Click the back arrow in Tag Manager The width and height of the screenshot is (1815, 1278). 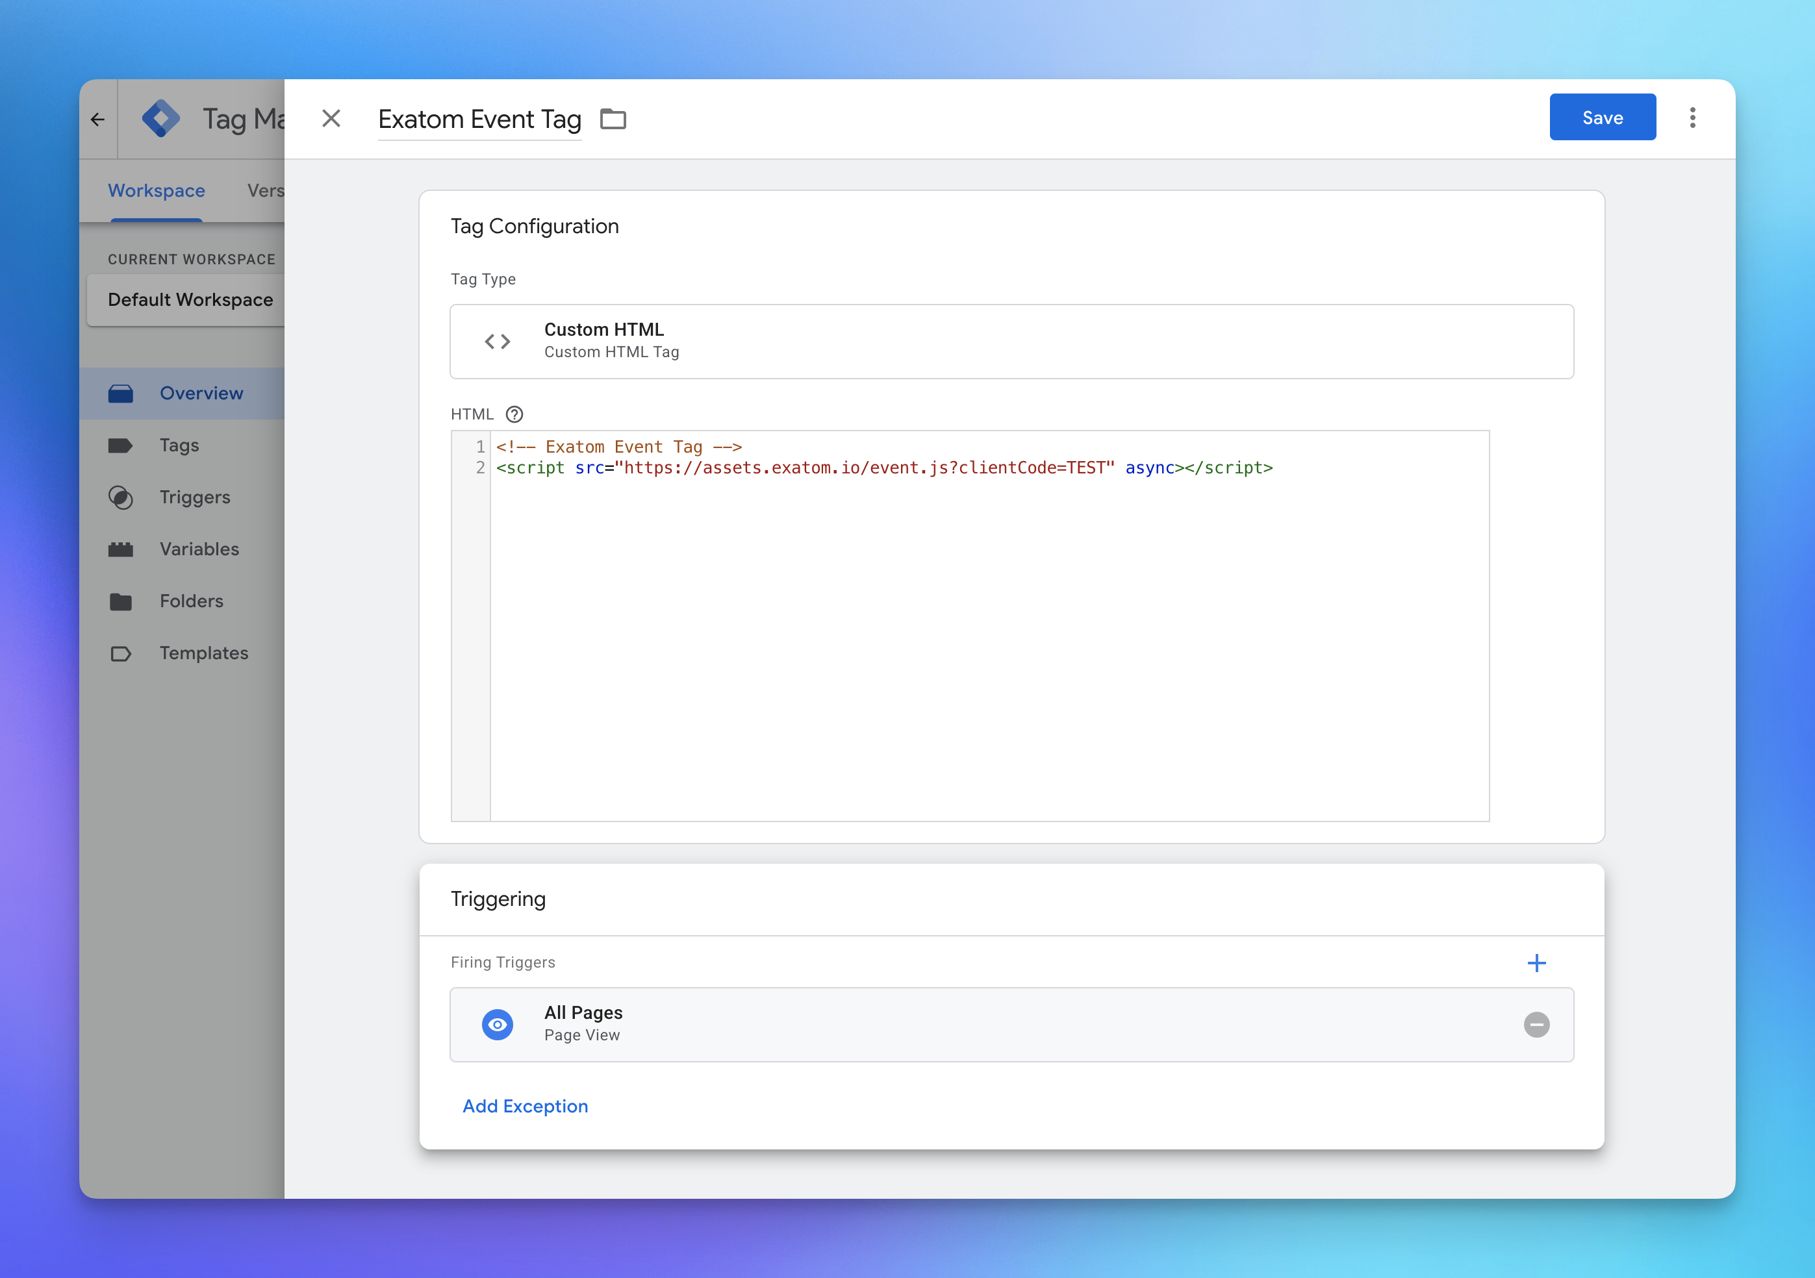(x=98, y=119)
